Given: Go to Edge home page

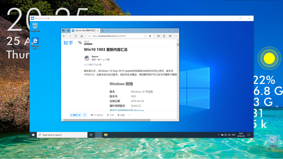Looking at the screenshot, I should [x=82, y=36].
